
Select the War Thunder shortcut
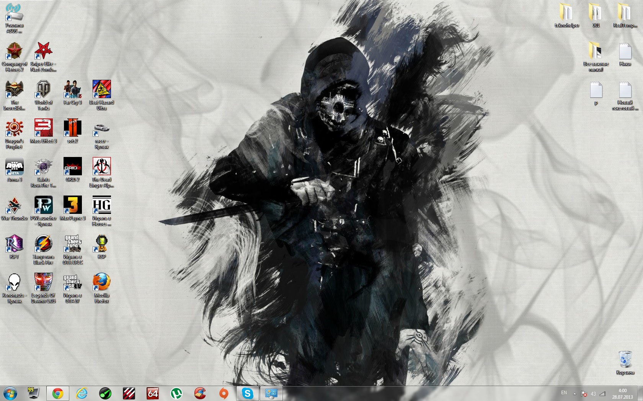pyautogui.click(x=15, y=209)
